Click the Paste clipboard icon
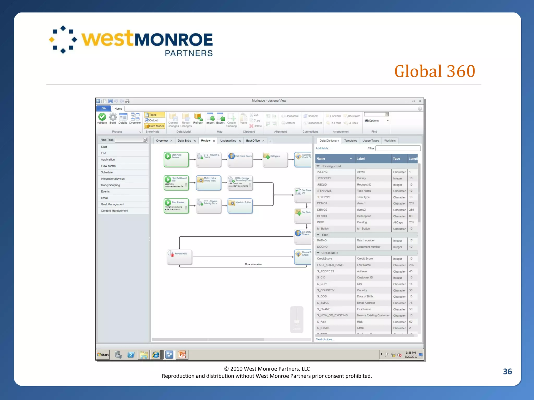 coord(243,117)
